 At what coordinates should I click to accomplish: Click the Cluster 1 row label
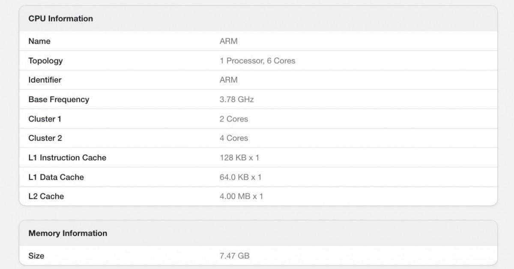tap(45, 119)
